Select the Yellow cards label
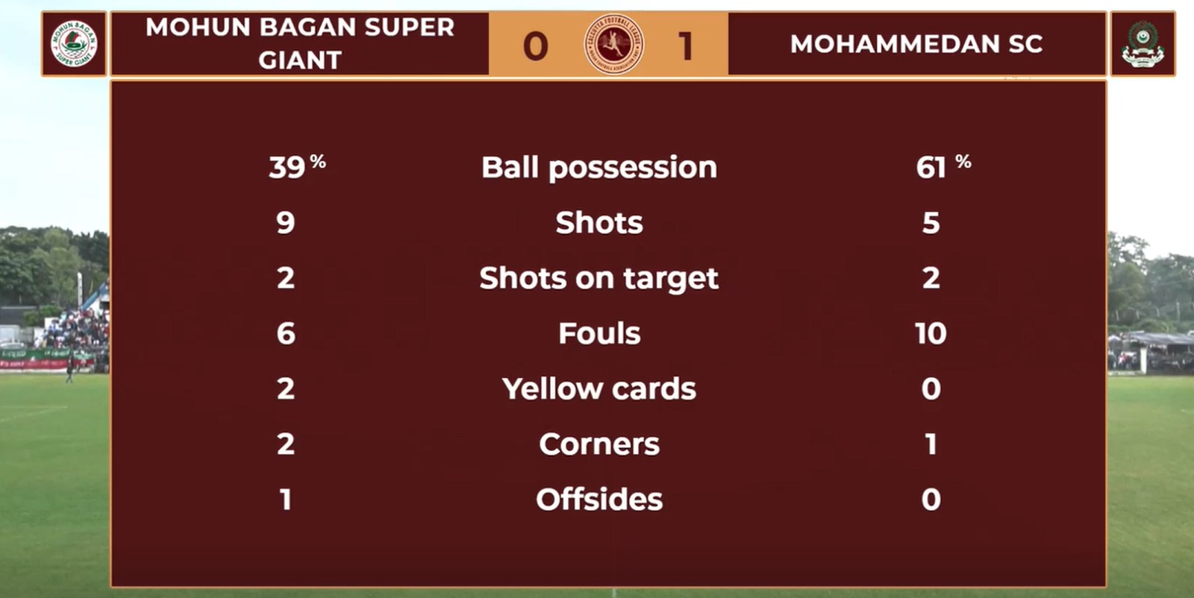This screenshot has height=598, width=1194. click(x=599, y=388)
